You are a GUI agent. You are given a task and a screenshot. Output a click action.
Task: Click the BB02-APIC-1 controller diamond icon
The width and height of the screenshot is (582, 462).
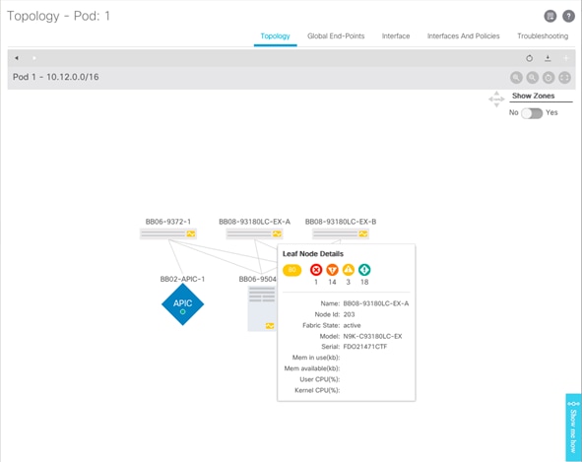pos(182,304)
